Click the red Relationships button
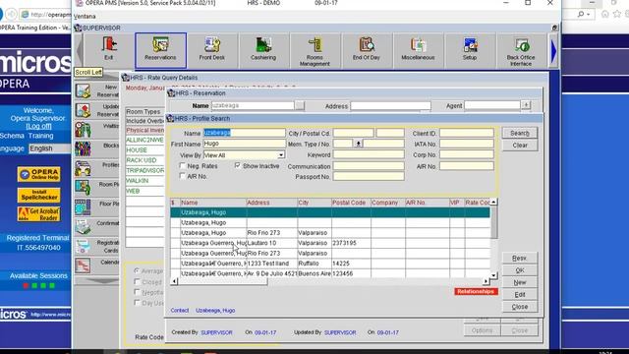 coord(476,291)
